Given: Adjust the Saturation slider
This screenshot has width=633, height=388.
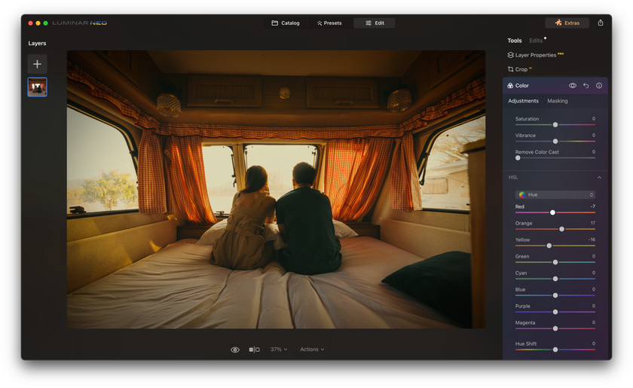Looking at the screenshot, I should point(555,125).
